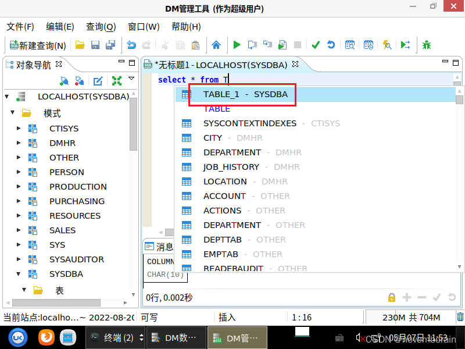The width and height of the screenshot is (465, 349).
Task: Run the SQL query with green play button
Action: click(x=237, y=45)
